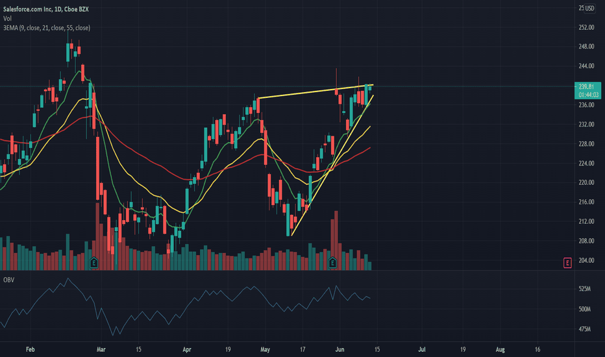
Task: Click the 224.00 price axis label
Action: 586,164
